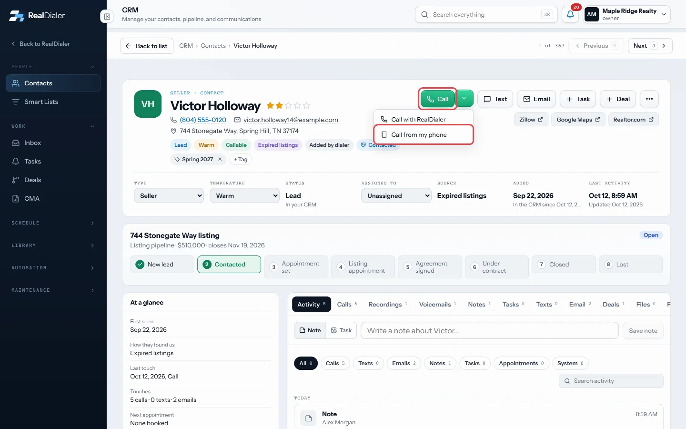Set rating to five stars
Screen dimensions: 686x429
click(306, 105)
